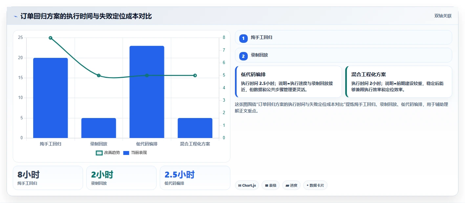Select the 数据卡片 tag chip
The width and height of the screenshot is (465, 203).
tap(315, 185)
